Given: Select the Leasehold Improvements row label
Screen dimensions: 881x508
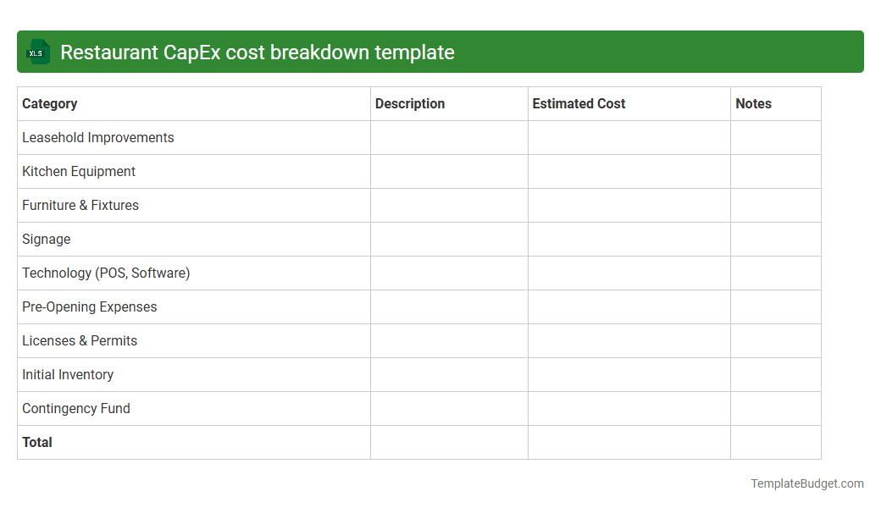Looking at the screenshot, I should tap(97, 137).
